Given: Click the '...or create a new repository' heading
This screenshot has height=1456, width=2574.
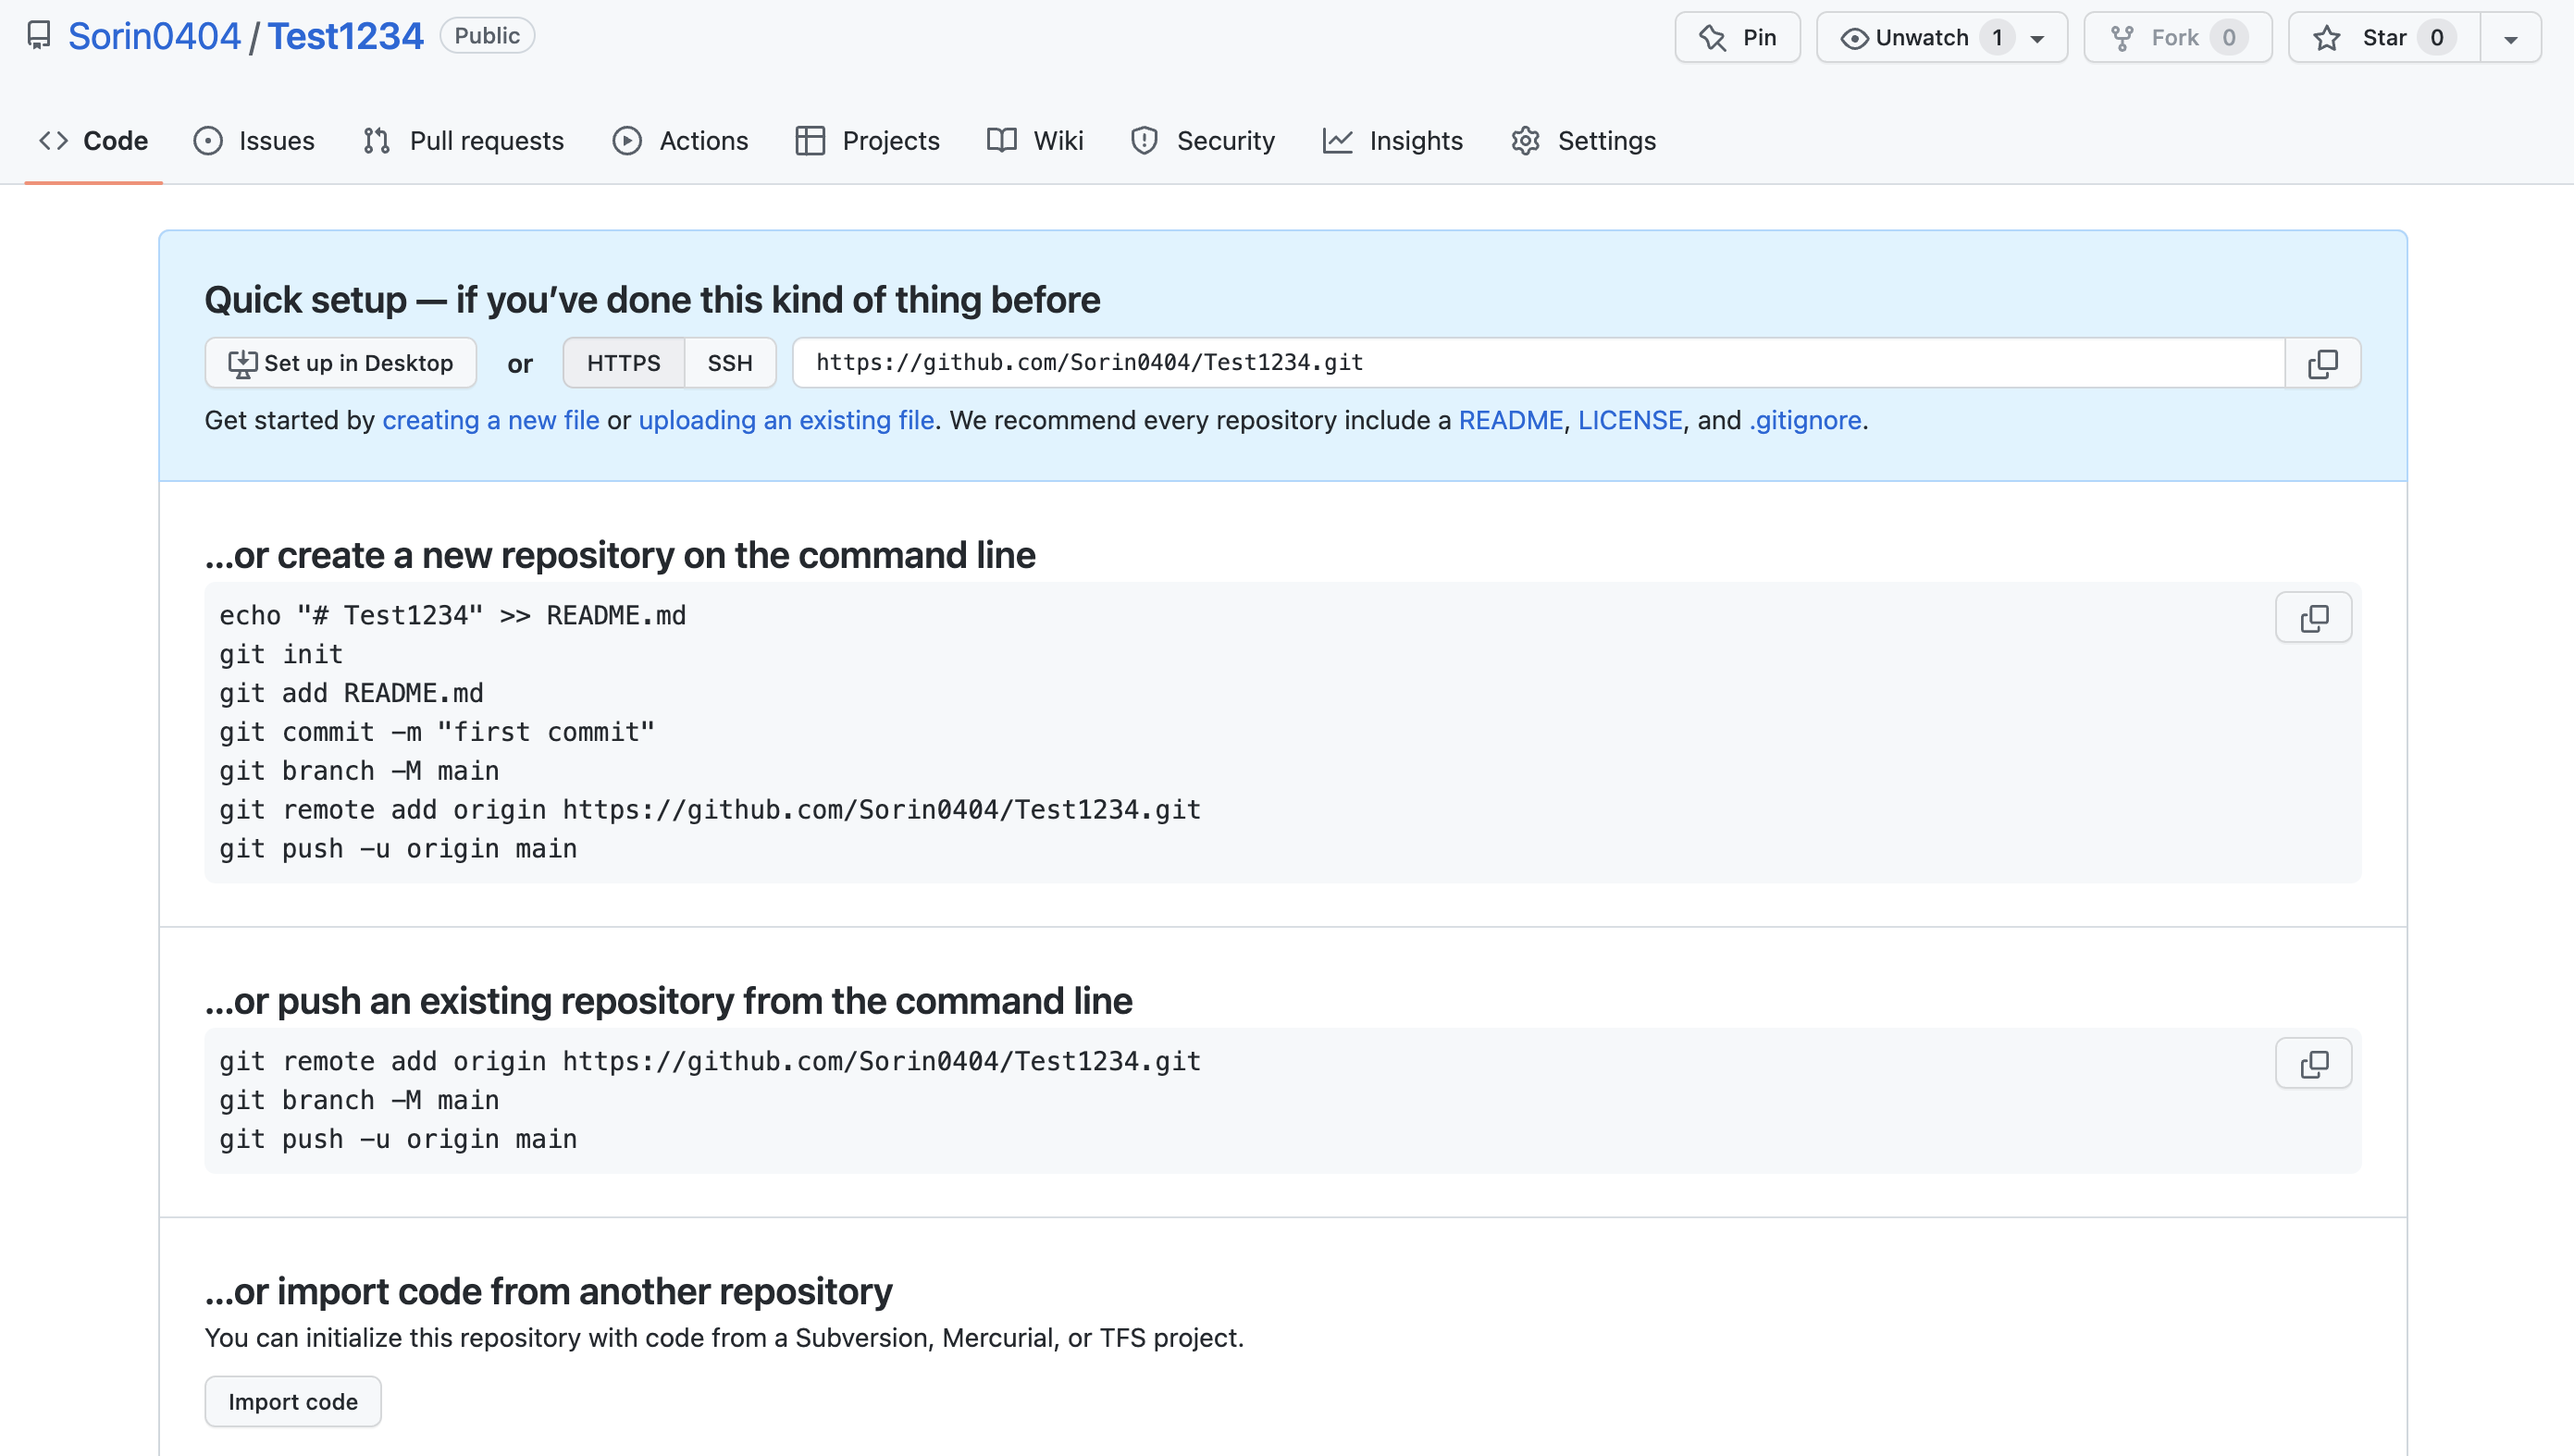Looking at the screenshot, I should click(620, 555).
